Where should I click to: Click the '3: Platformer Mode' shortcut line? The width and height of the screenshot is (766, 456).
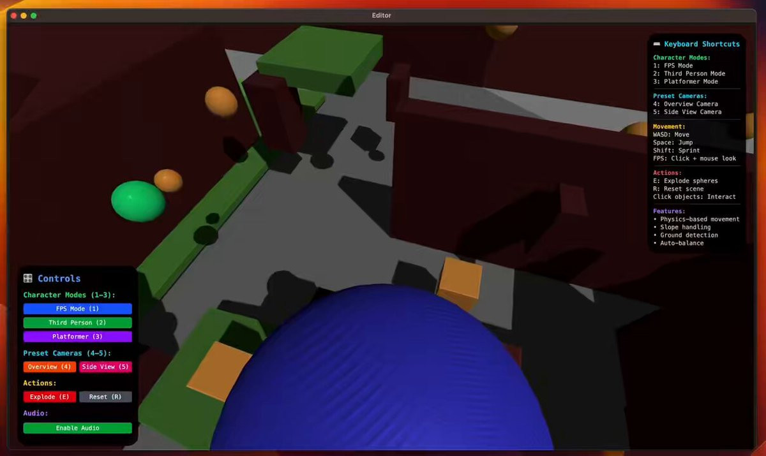click(x=686, y=82)
